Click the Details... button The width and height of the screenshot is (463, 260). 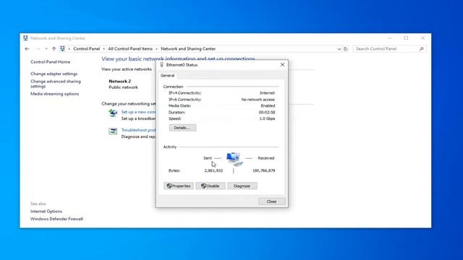182,128
